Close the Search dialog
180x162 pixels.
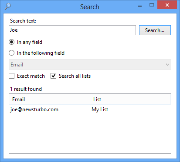point(167,5)
